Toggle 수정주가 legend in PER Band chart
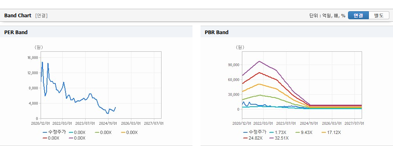 click(54, 132)
